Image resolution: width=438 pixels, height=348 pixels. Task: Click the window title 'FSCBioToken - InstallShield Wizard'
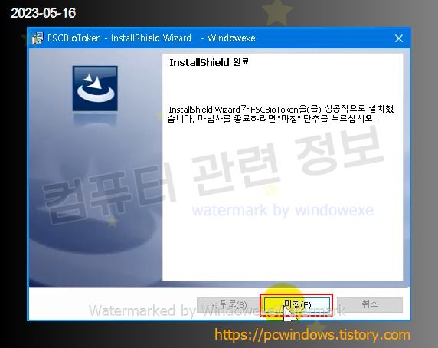(119, 38)
